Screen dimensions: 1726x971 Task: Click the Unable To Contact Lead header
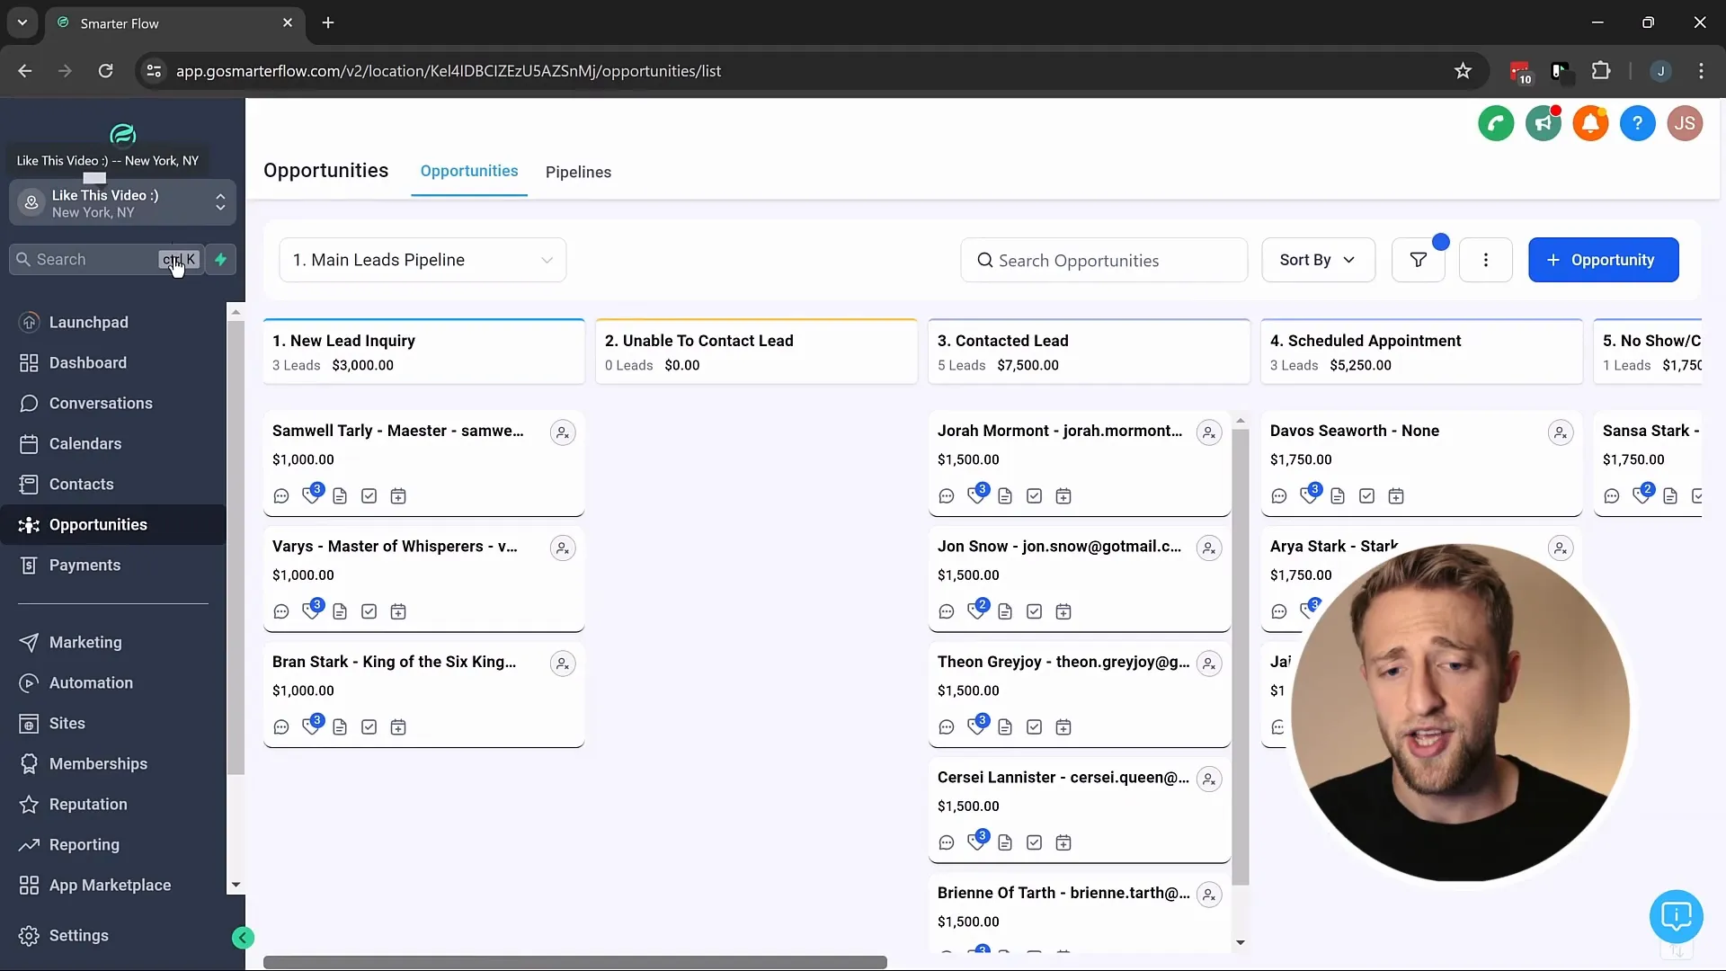coord(756,352)
